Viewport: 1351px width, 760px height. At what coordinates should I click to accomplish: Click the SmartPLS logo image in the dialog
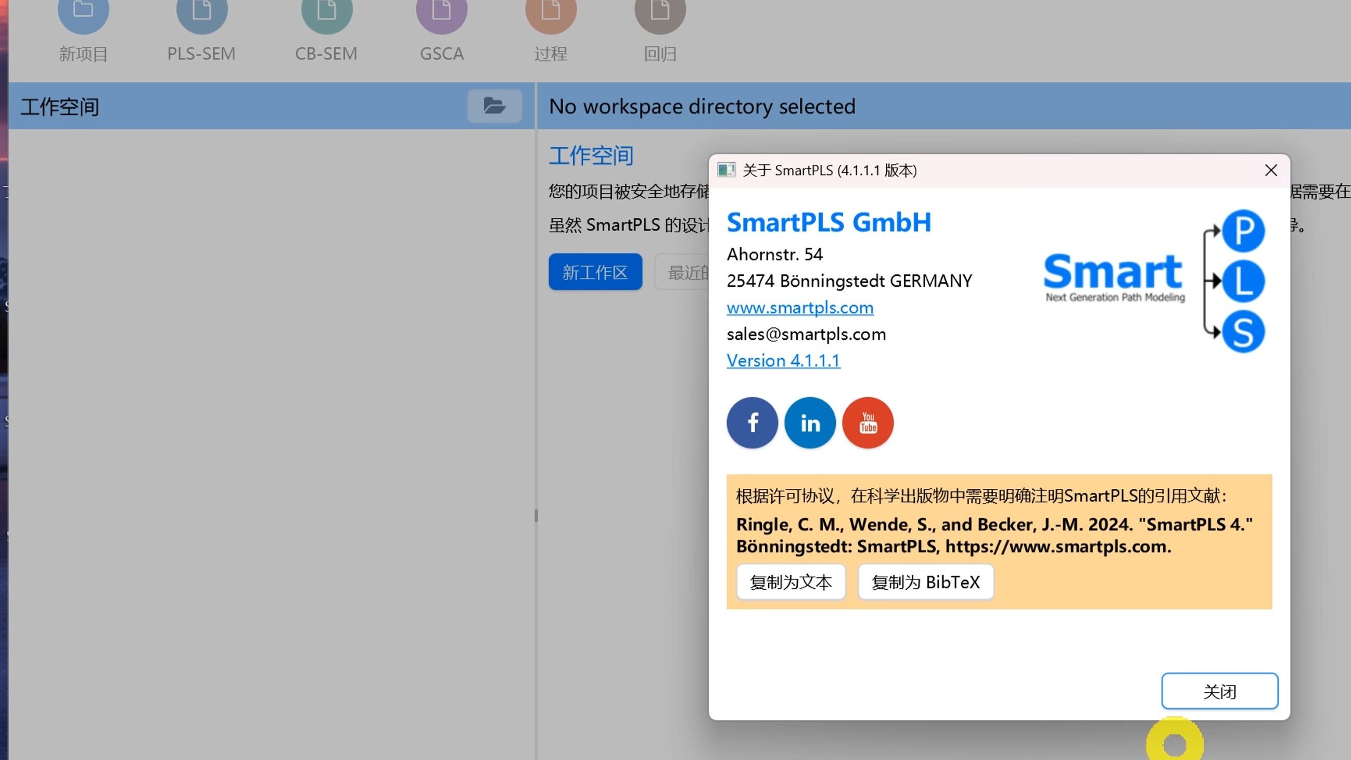(1154, 281)
